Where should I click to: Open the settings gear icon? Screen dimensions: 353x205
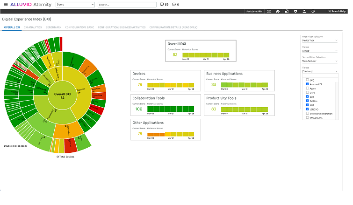coord(295,11)
